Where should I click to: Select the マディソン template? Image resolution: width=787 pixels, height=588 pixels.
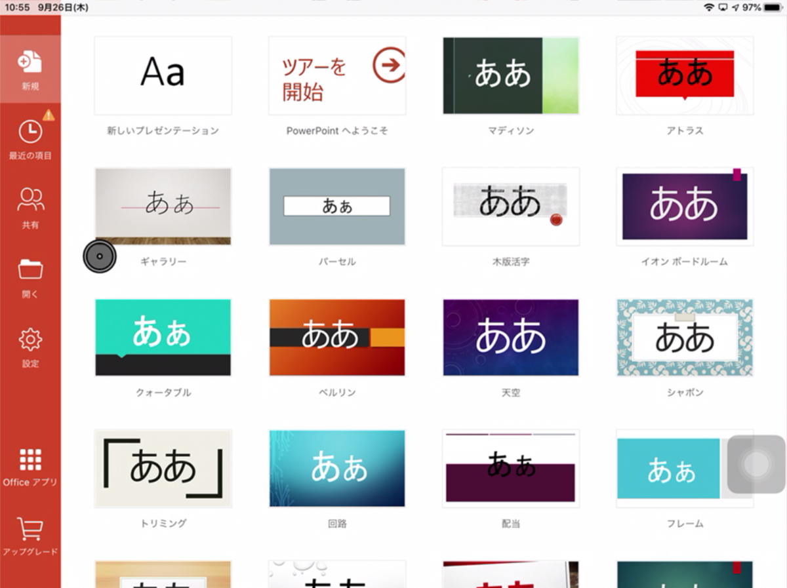point(510,75)
